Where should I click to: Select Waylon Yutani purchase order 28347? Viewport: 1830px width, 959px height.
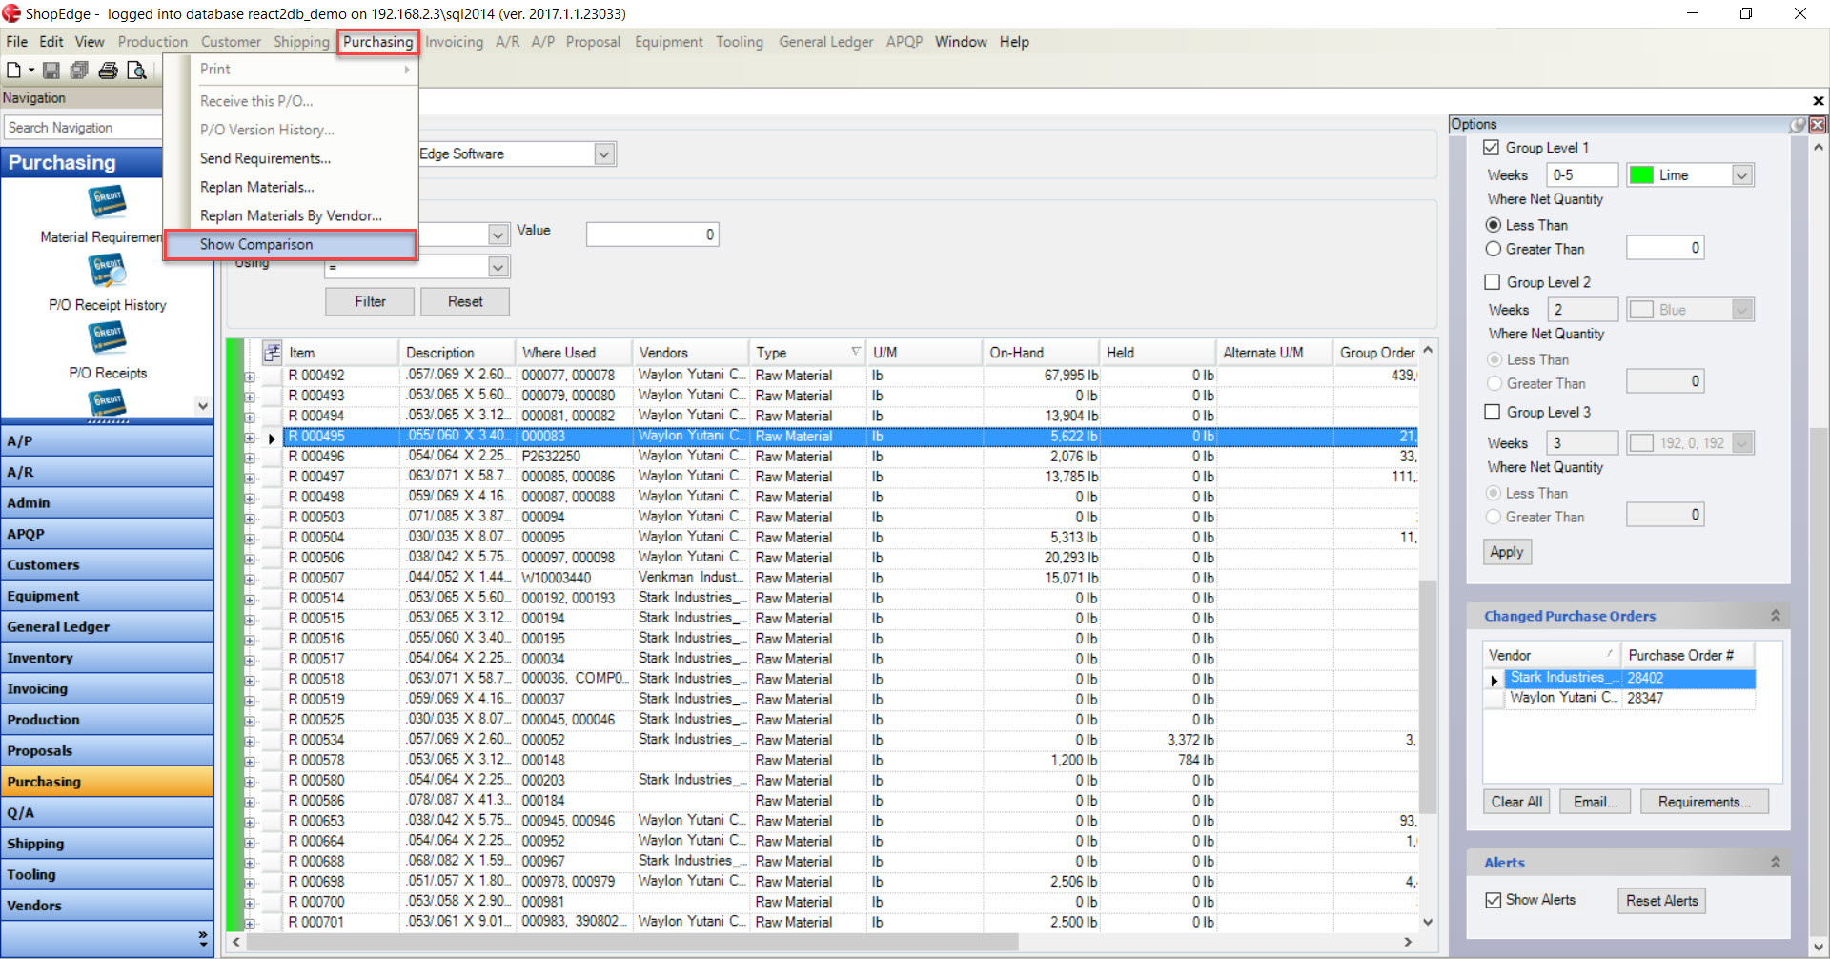[x=1630, y=698]
